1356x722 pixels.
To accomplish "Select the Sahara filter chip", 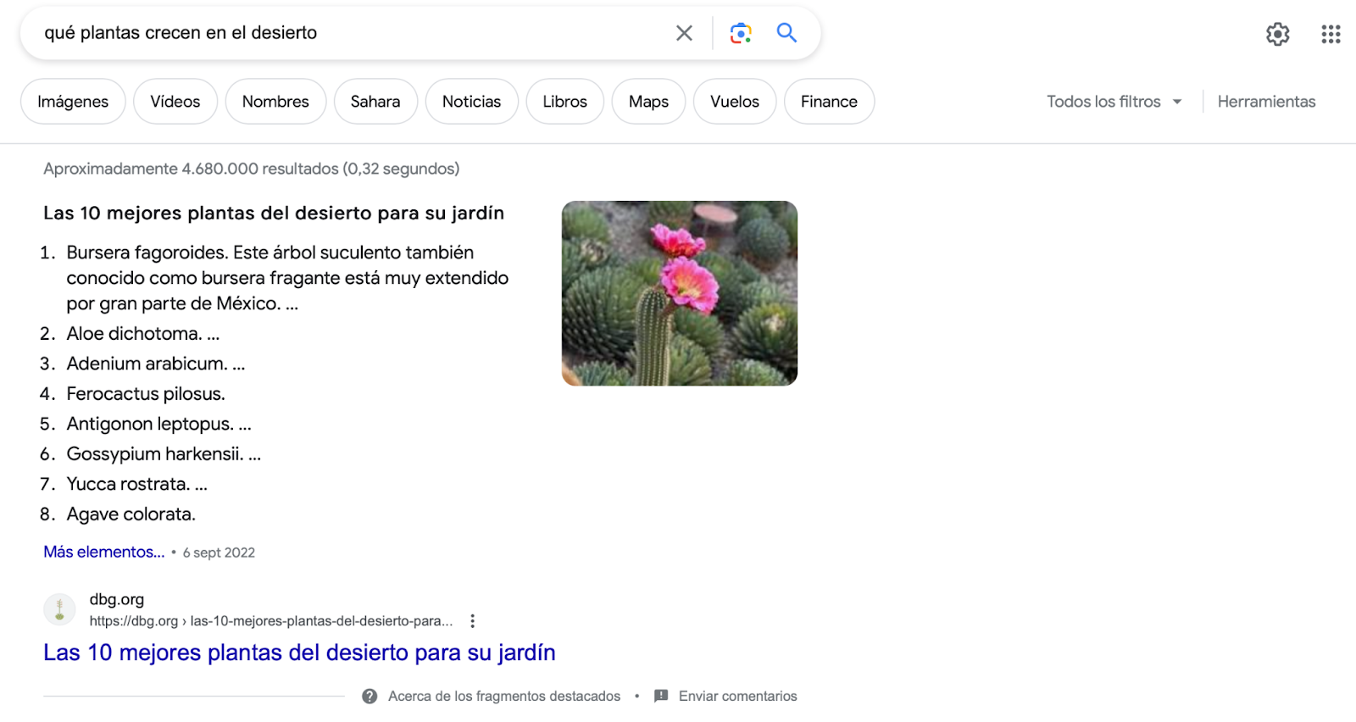I will (x=375, y=102).
